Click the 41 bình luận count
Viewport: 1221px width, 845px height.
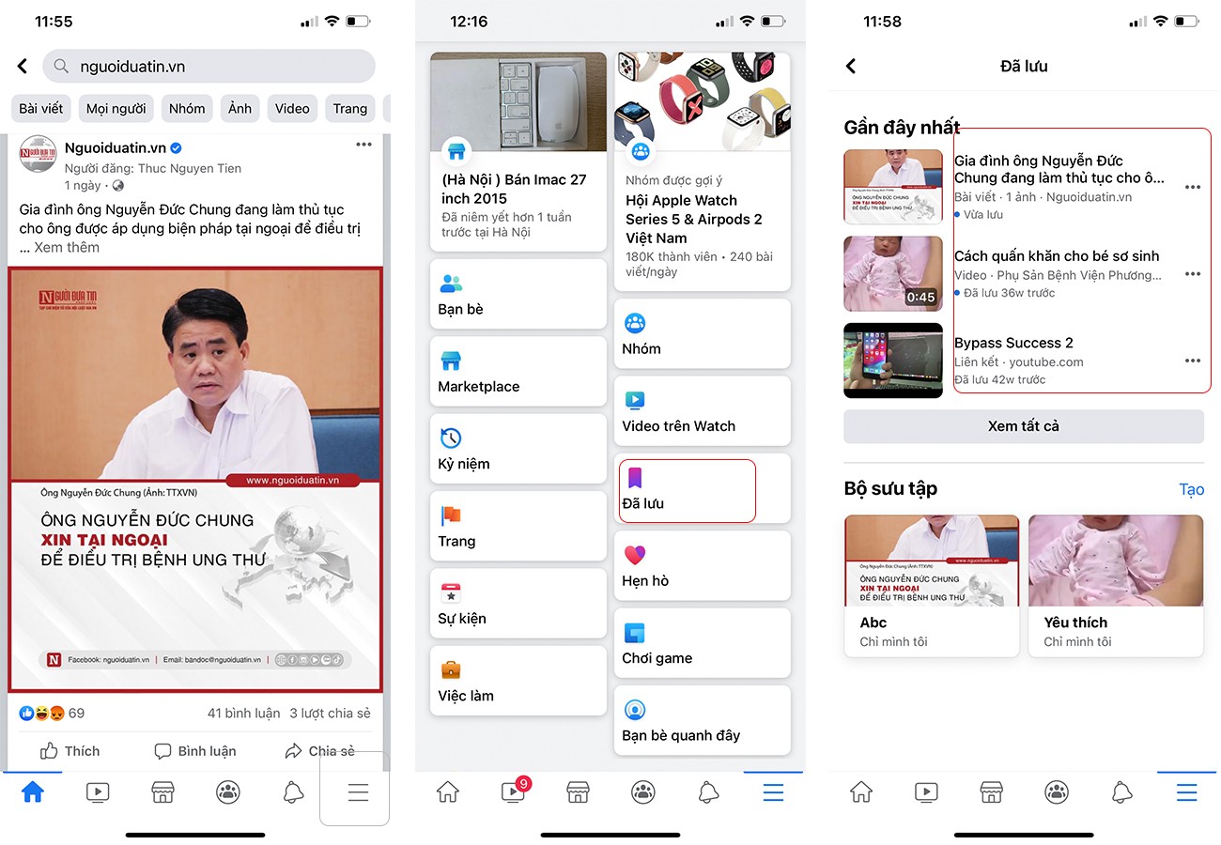243,713
